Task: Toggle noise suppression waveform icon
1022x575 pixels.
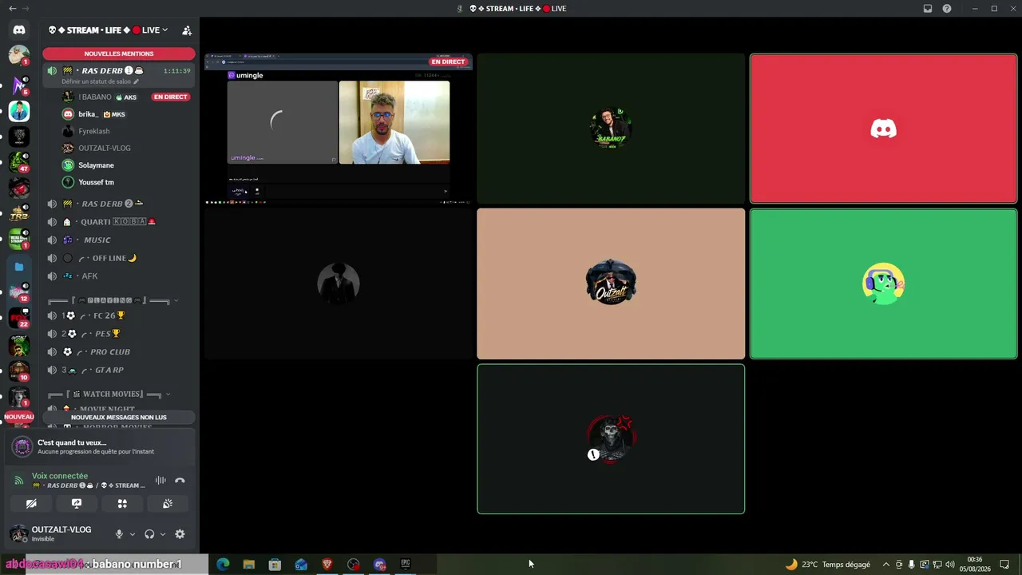Action: pyautogui.click(x=160, y=481)
